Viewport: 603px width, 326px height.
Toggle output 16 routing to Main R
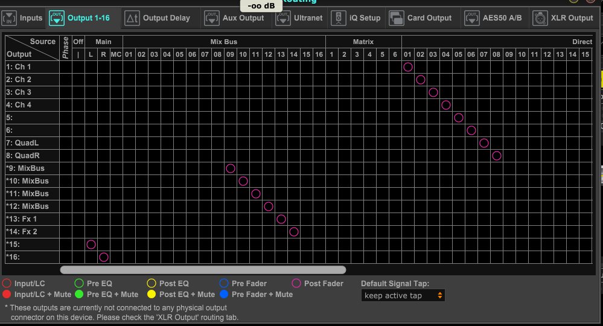[104, 257]
